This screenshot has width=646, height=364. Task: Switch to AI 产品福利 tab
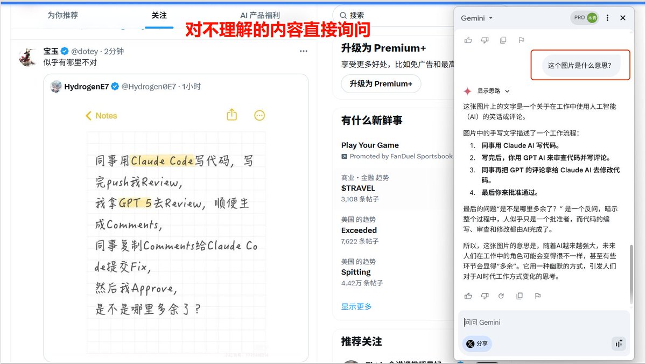tap(260, 15)
